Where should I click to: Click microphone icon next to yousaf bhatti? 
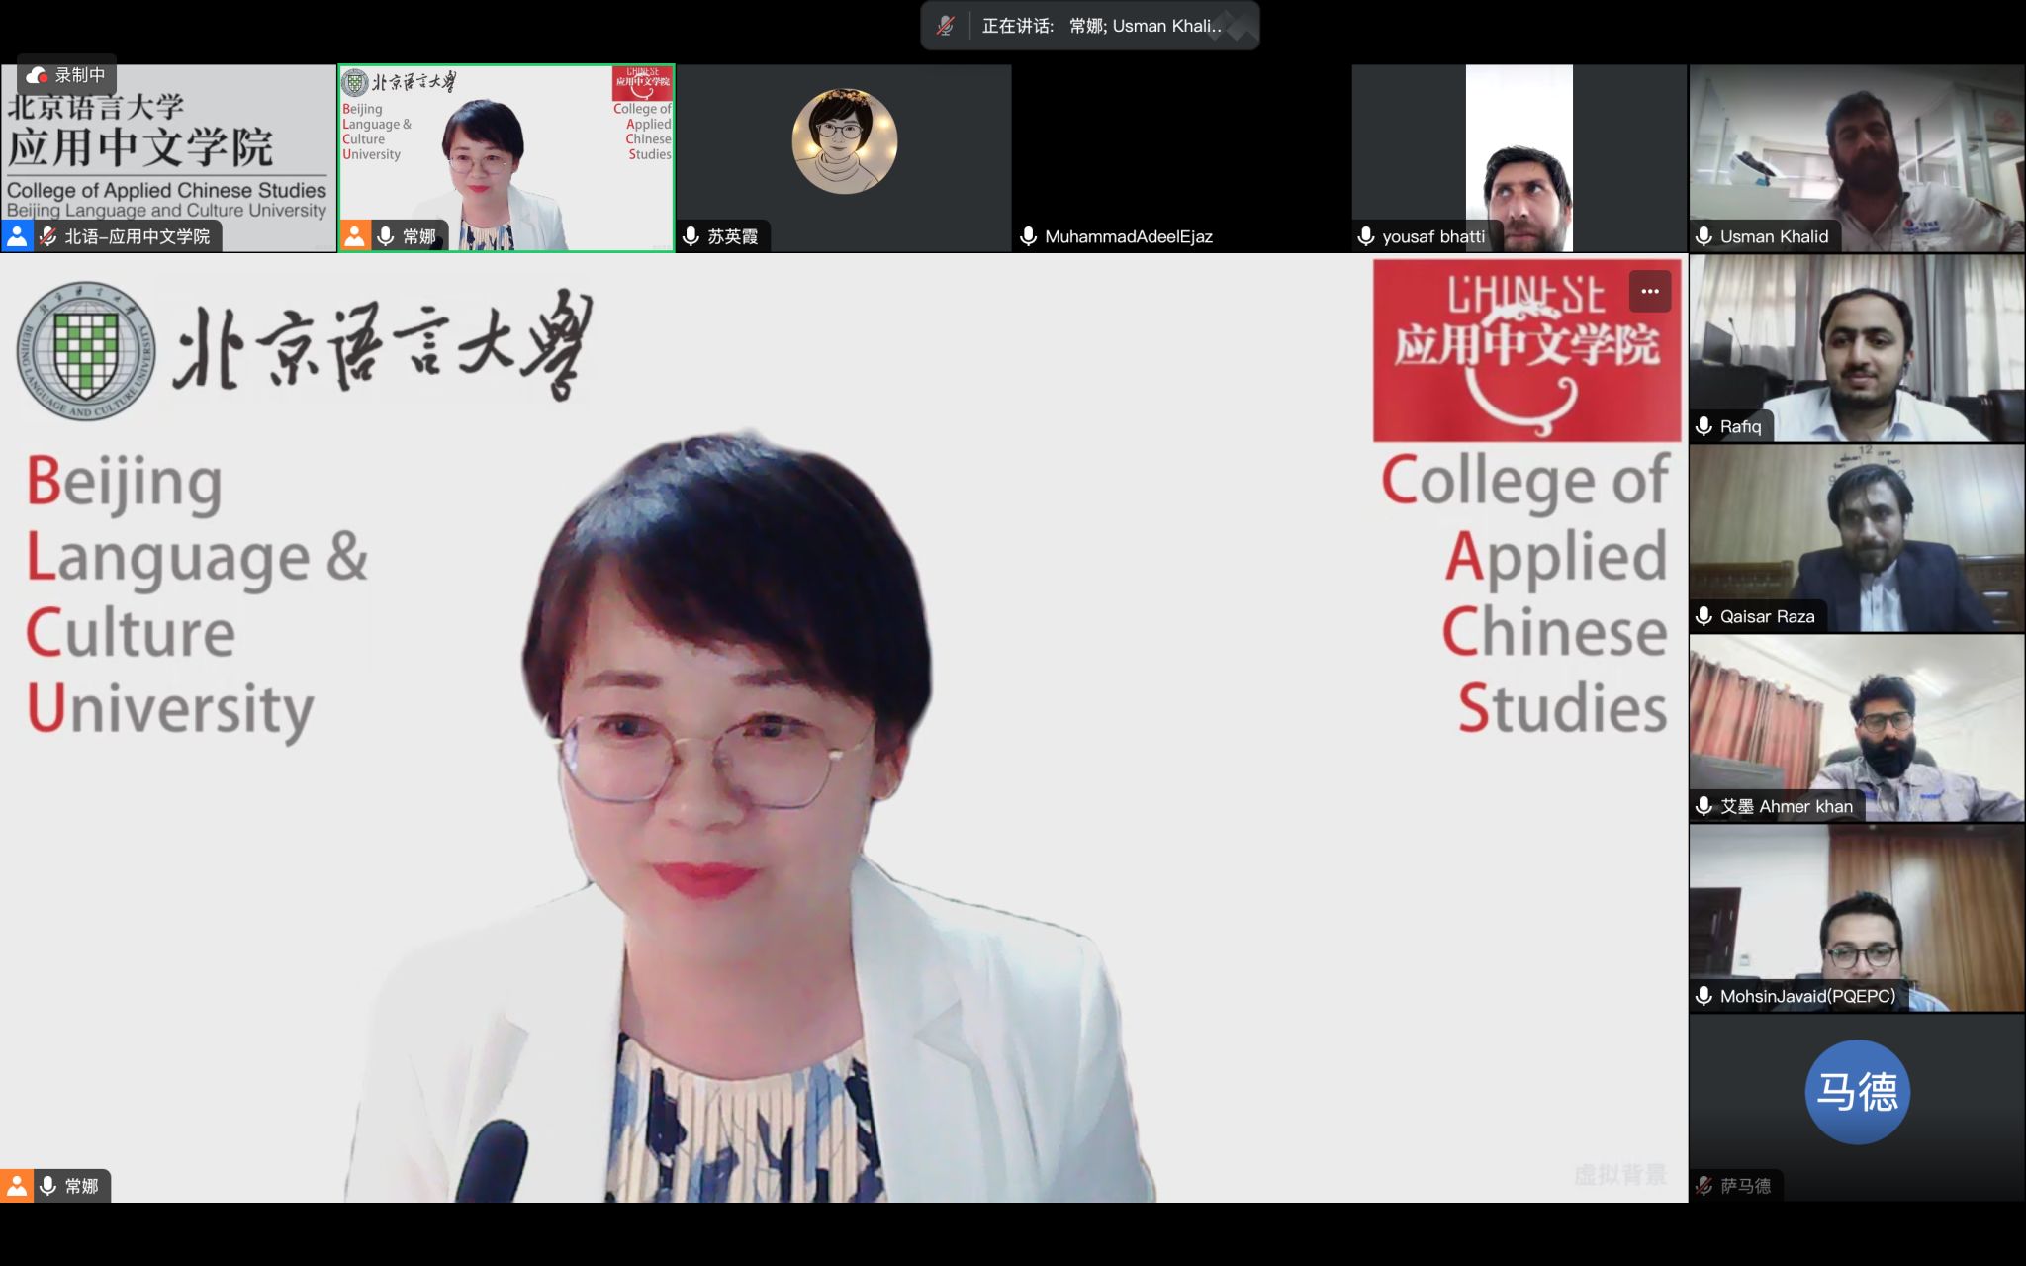coord(1366,236)
